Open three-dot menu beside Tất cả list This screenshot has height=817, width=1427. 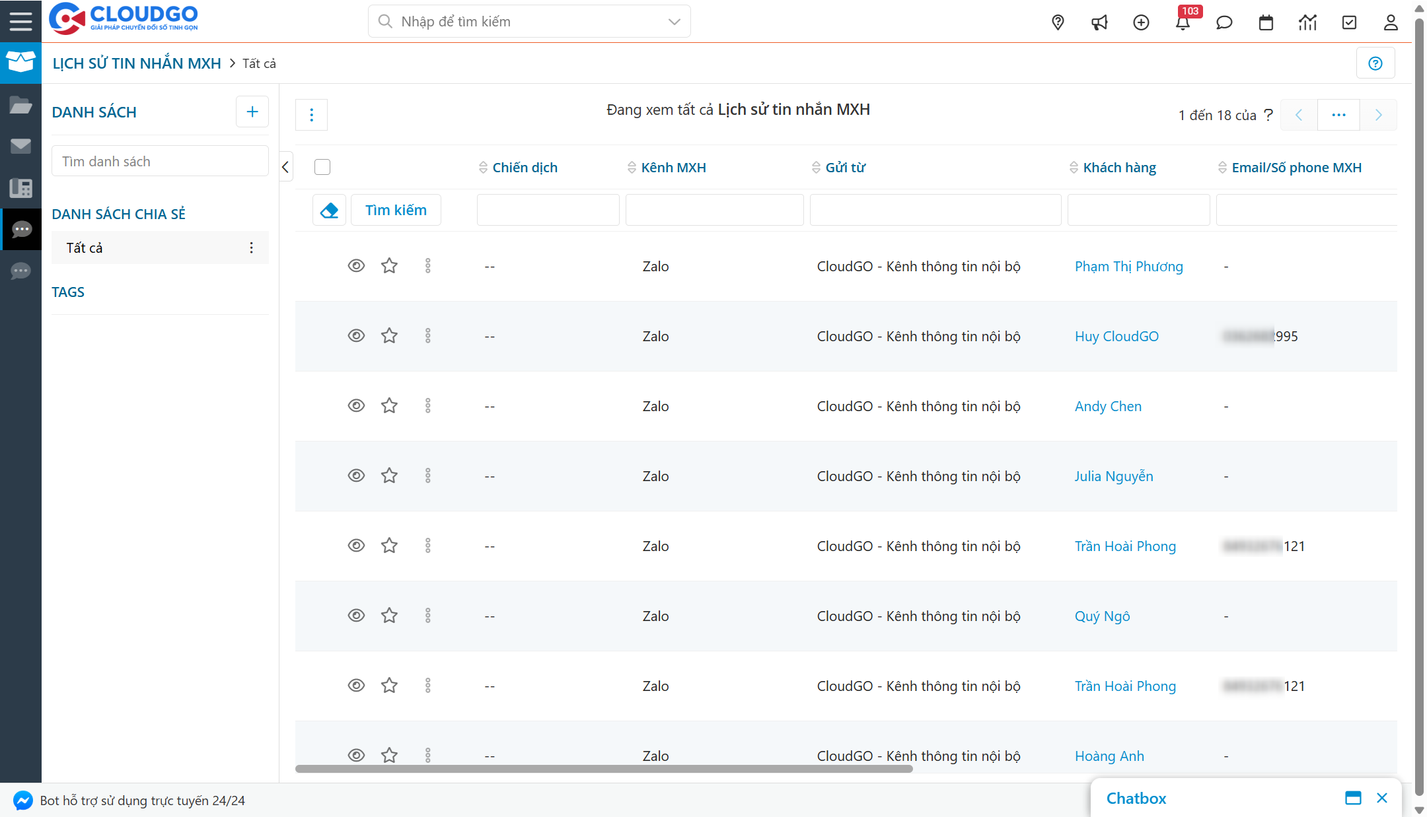click(x=251, y=247)
